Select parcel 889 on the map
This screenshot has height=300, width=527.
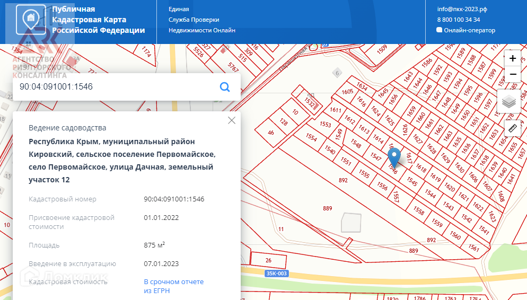pos(327,208)
